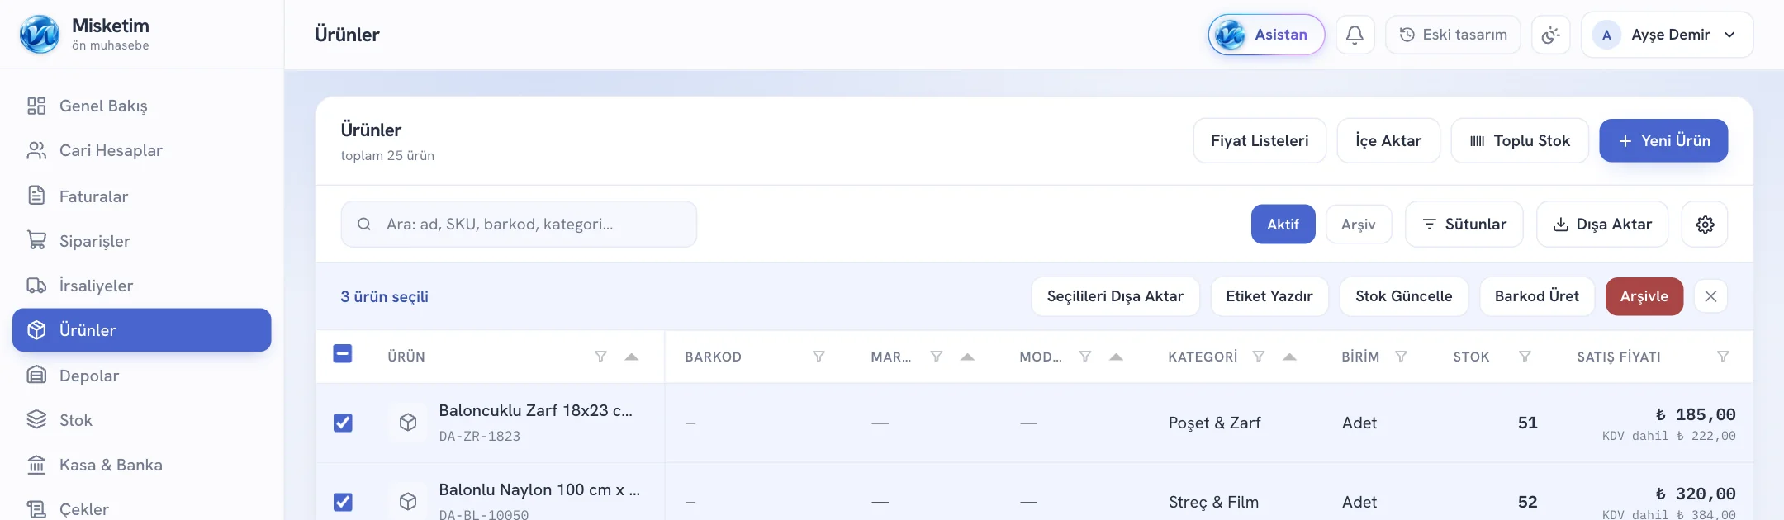This screenshot has width=1784, height=520.
Task: Show Arşiv products
Action: (x=1359, y=225)
